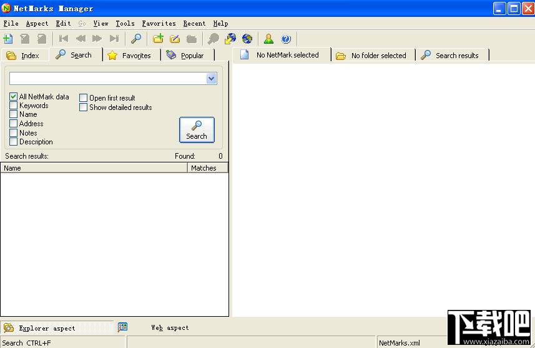
Task: Click the new NetMark icon with green plus
Action: click(x=8, y=39)
